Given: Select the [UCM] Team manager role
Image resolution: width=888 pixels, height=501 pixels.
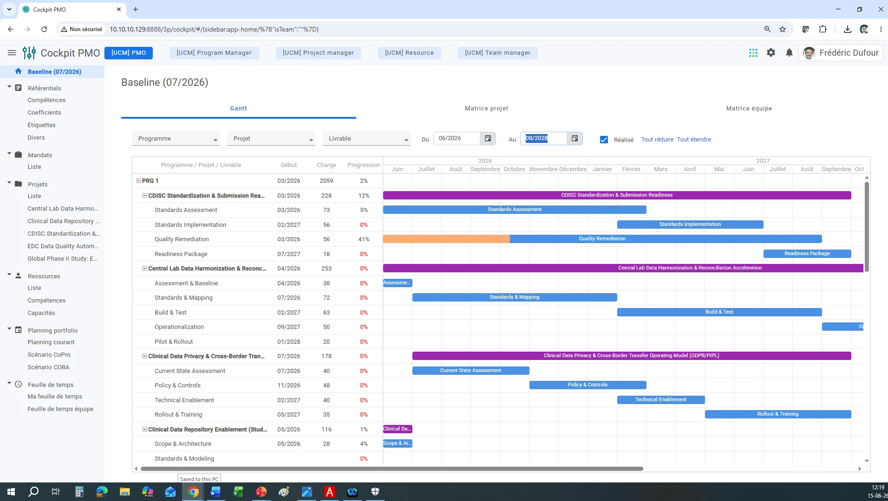Looking at the screenshot, I should (x=497, y=53).
